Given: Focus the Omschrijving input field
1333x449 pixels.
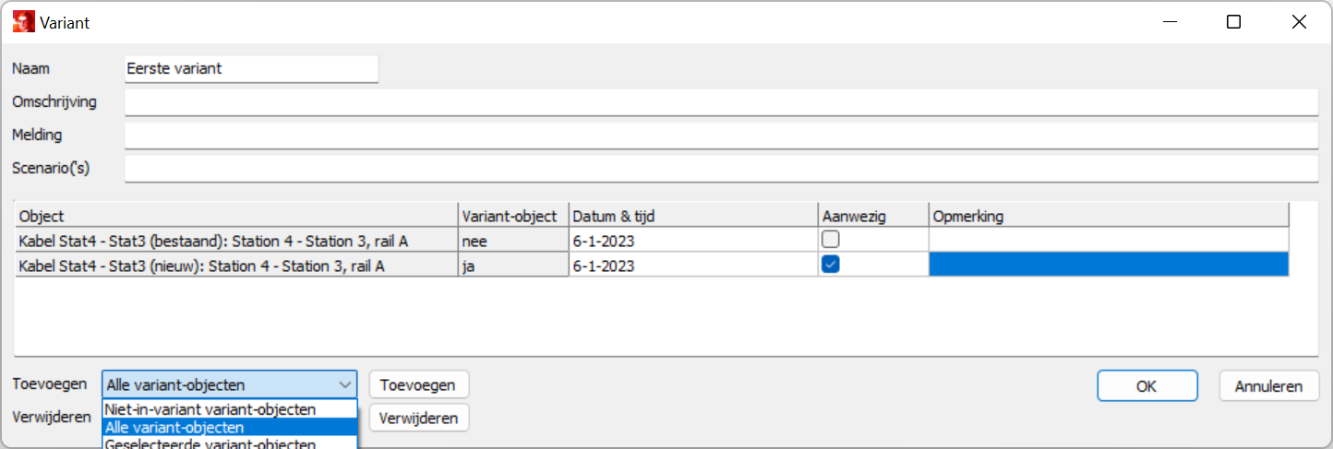Looking at the screenshot, I should click(x=720, y=101).
